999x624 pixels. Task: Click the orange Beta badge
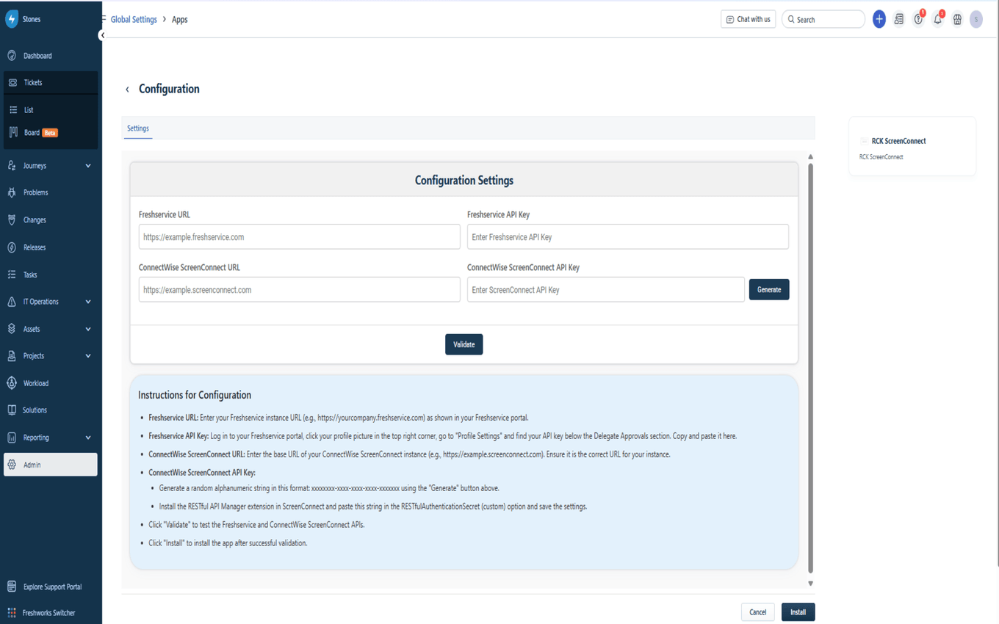[50, 133]
